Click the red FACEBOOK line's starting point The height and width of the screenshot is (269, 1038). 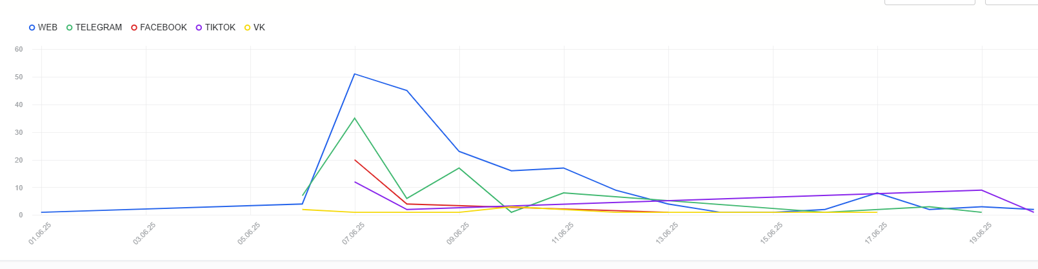click(x=355, y=160)
